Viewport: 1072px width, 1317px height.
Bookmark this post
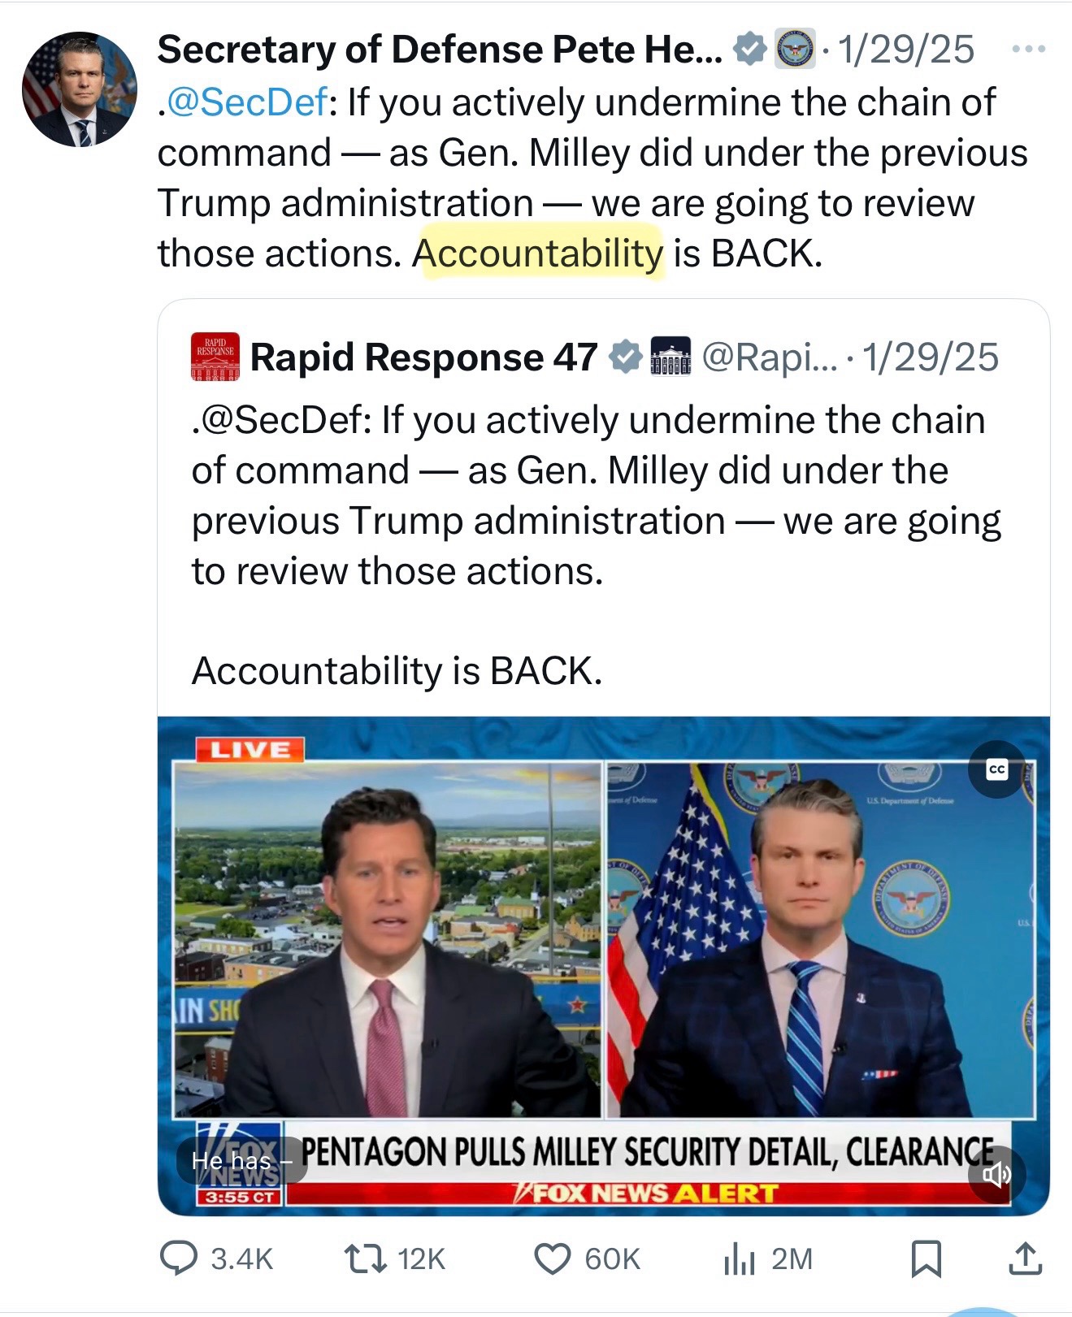(927, 1258)
